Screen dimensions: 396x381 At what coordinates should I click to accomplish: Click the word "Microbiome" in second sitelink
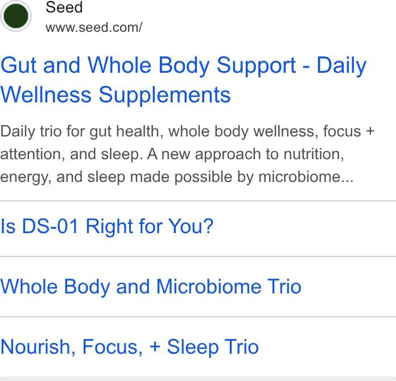tap(209, 287)
